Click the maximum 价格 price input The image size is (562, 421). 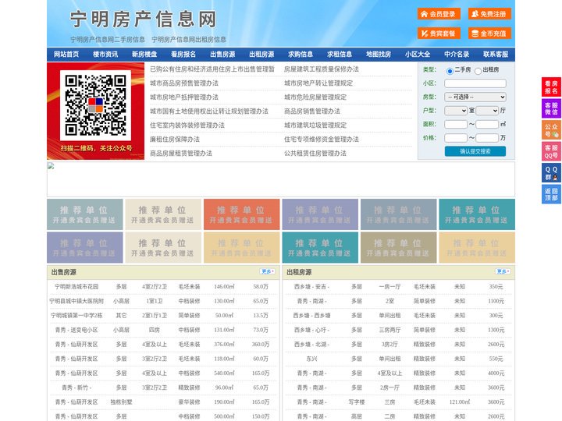point(487,138)
